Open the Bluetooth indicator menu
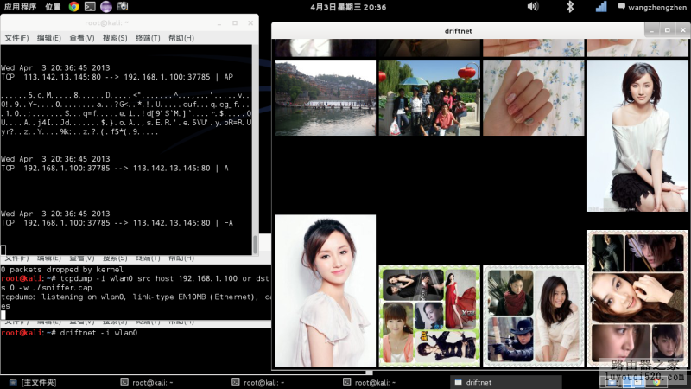This screenshot has width=691, height=389. tap(570, 6)
